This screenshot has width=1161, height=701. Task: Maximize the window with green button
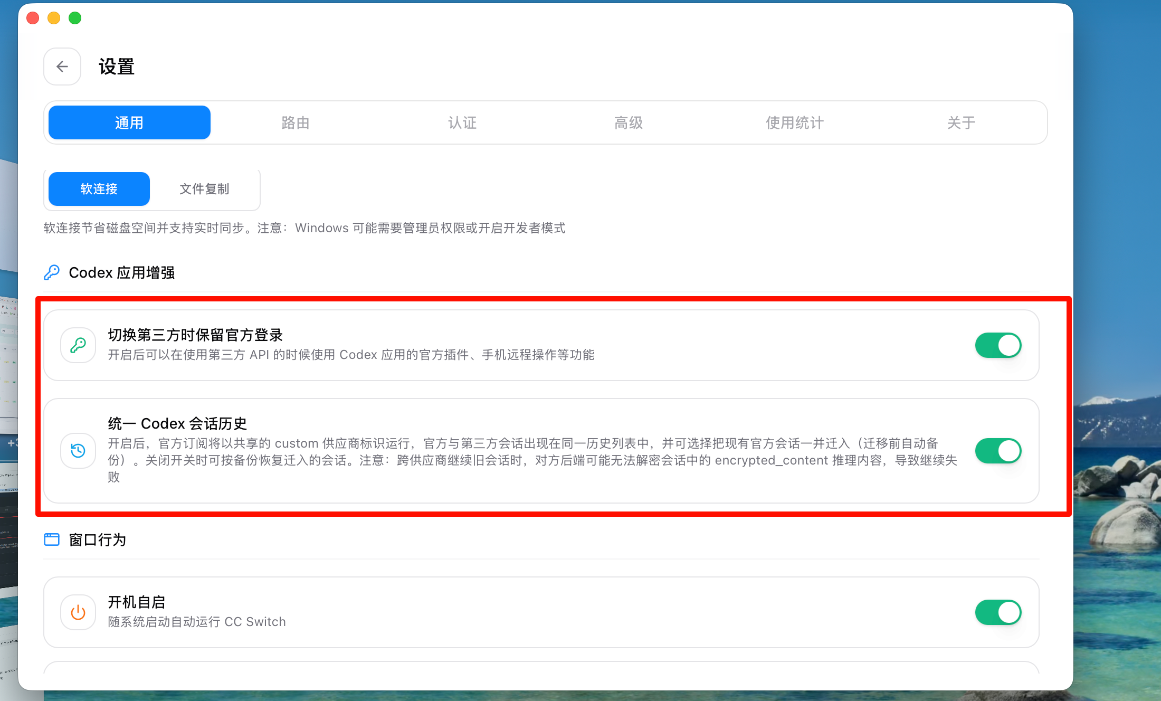point(75,18)
